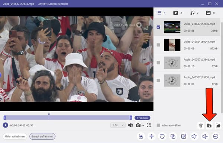Viewport: 223px width, 143px height.
Task: Delete selected recording with trash icon
Action: pos(201,126)
